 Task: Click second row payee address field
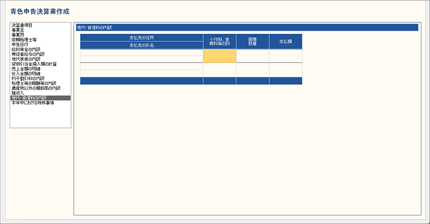[x=141, y=66]
